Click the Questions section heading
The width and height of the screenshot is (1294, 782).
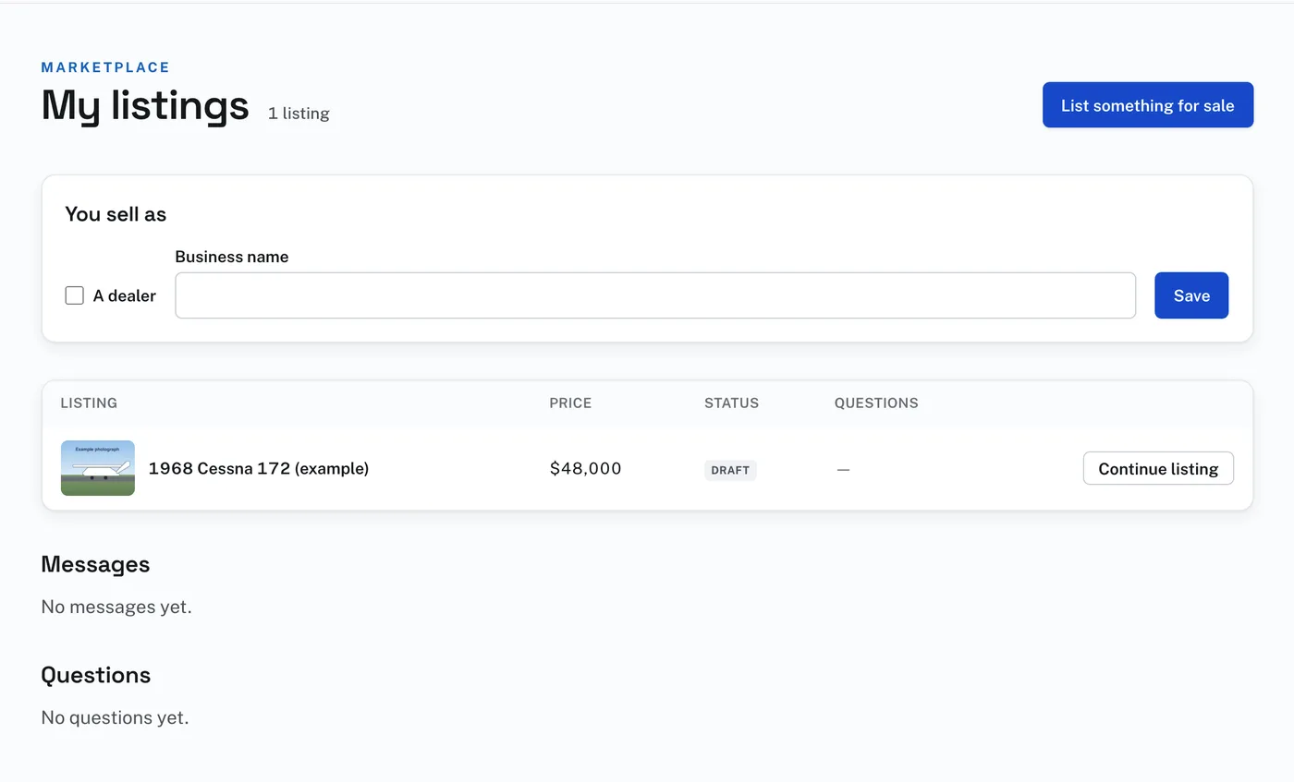pyautogui.click(x=96, y=675)
